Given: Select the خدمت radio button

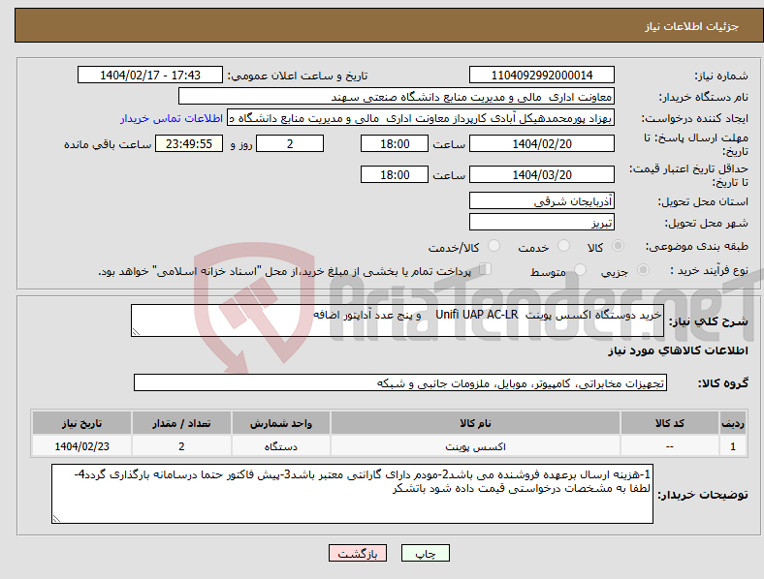Looking at the screenshot, I should [563, 246].
